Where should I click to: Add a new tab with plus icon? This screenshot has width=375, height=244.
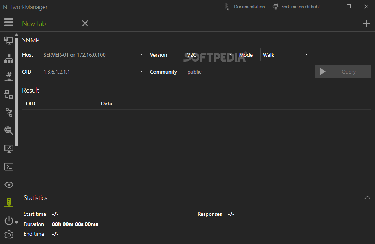(x=367, y=23)
